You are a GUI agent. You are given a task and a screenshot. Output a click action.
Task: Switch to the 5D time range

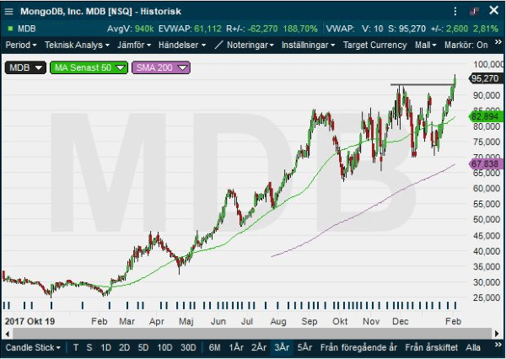click(143, 348)
